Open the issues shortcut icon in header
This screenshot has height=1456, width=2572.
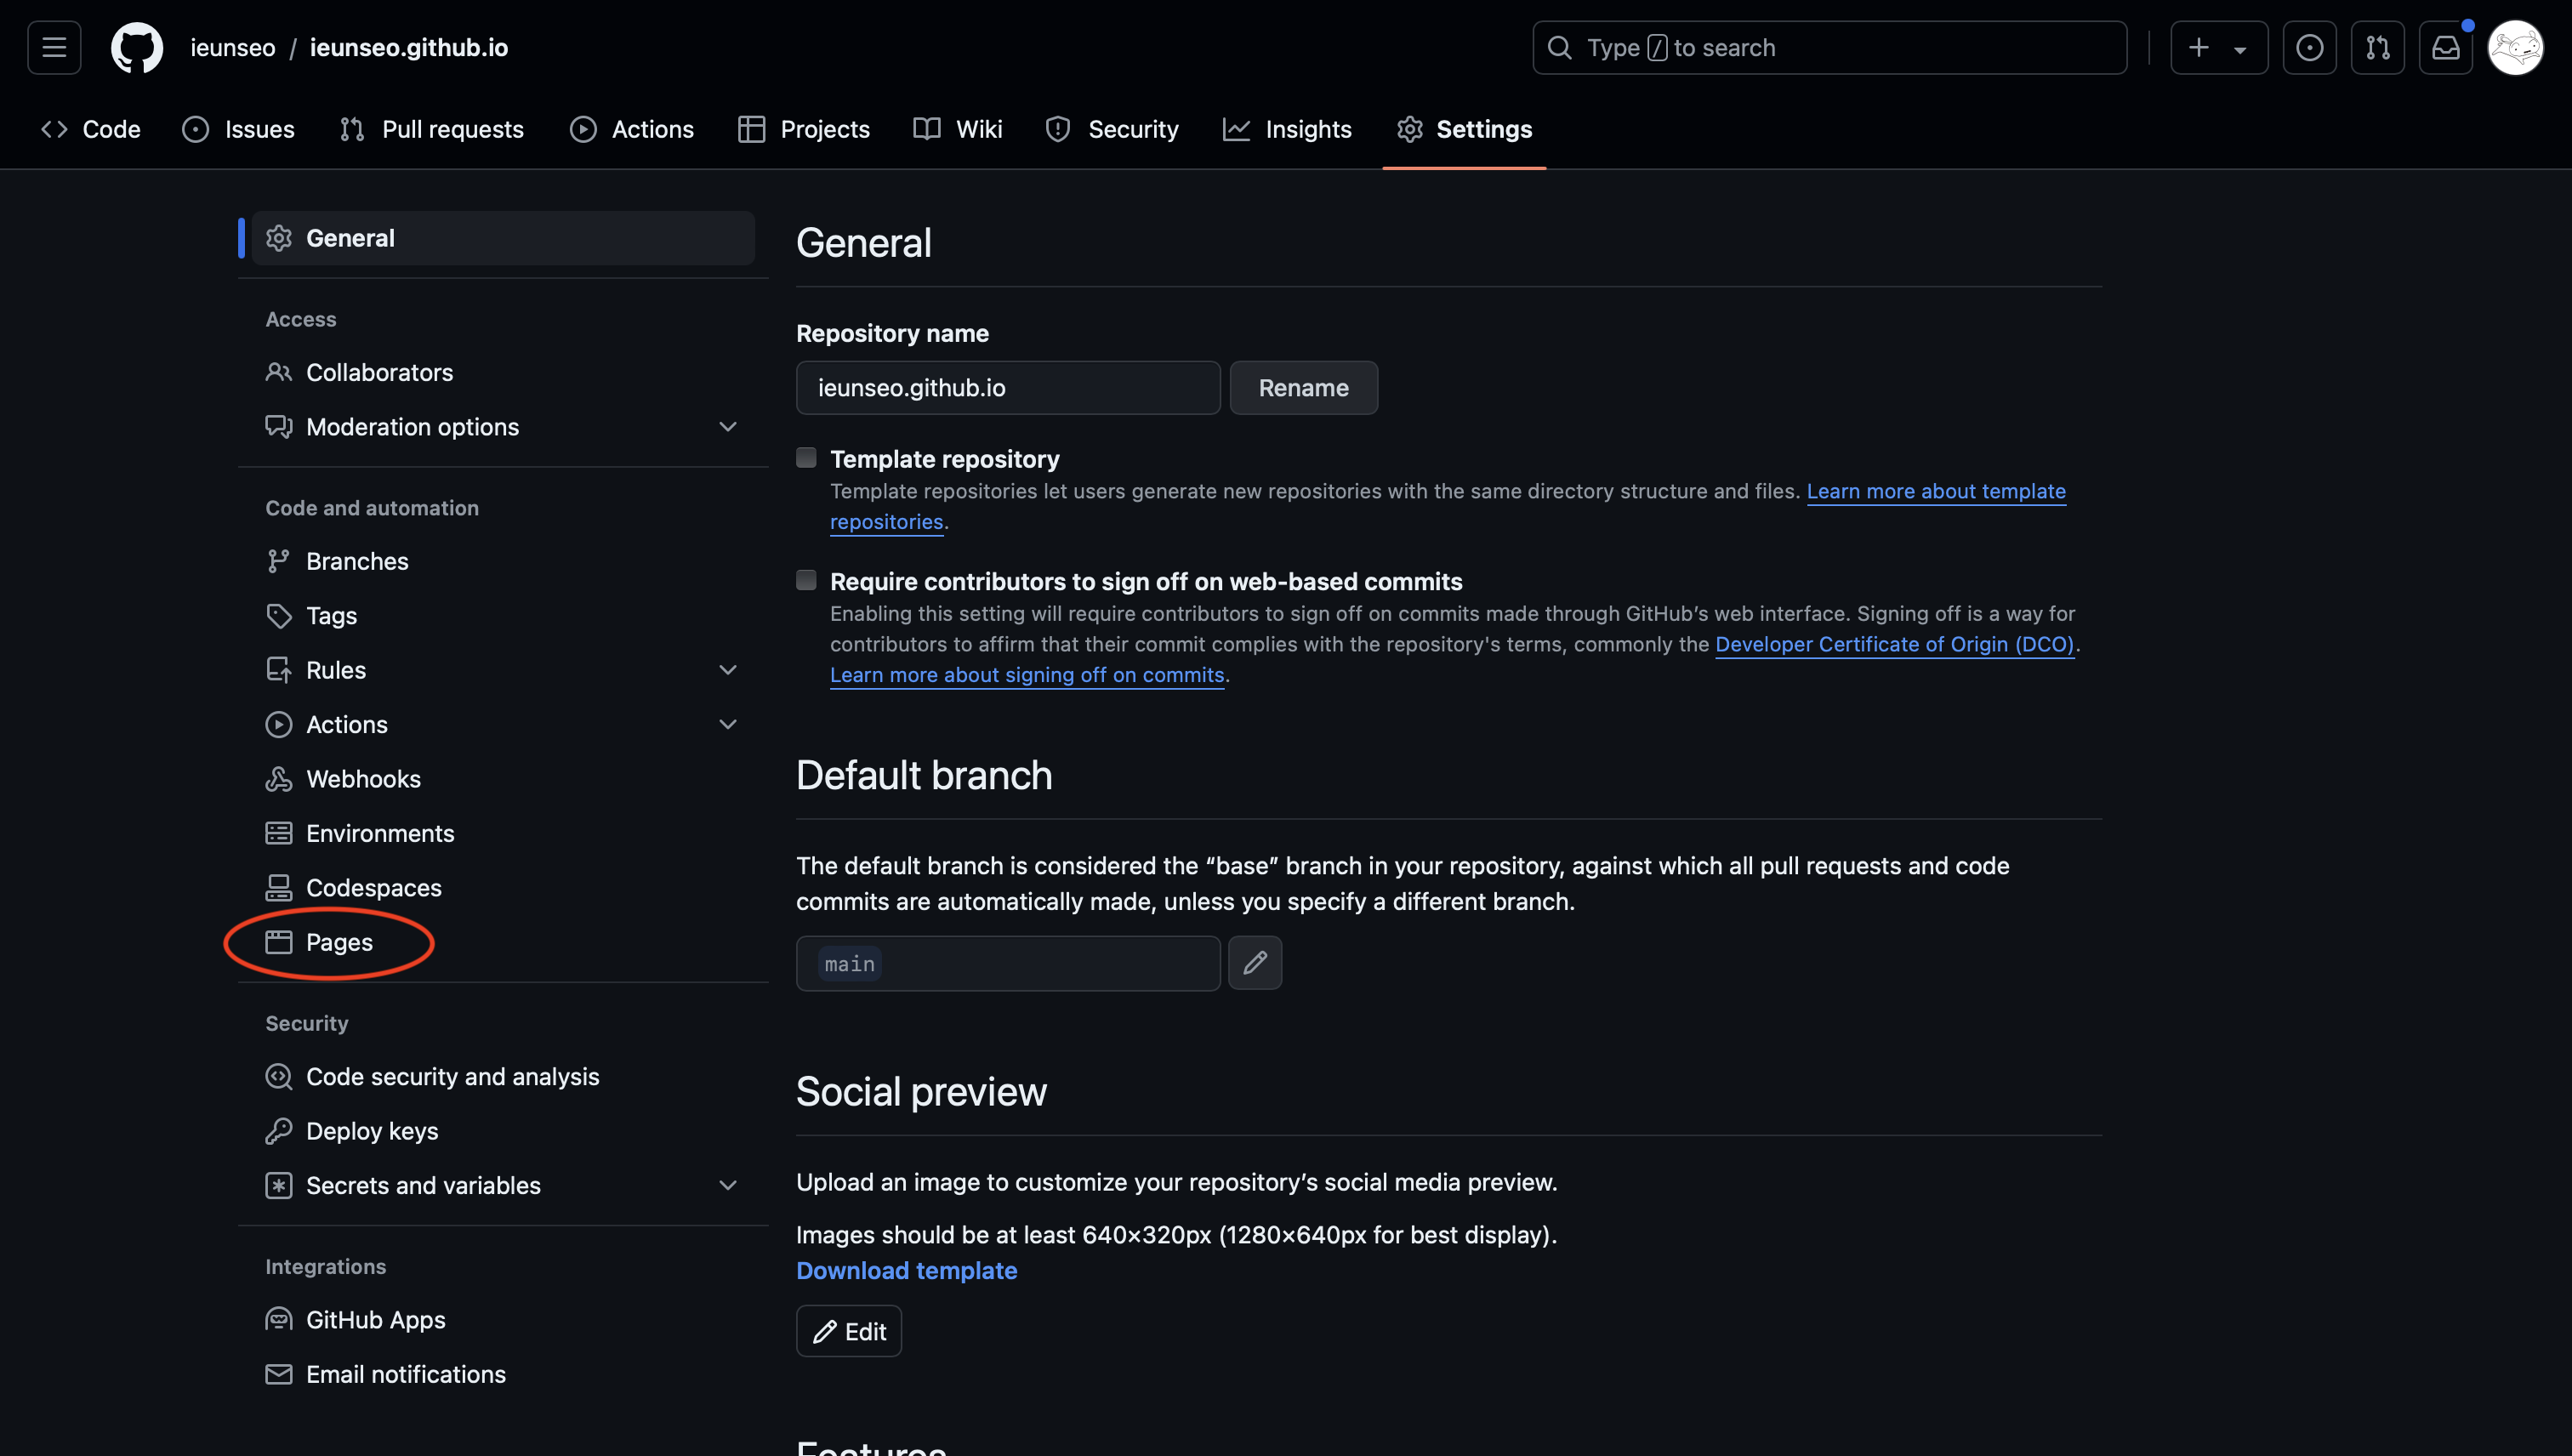coord(2309,47)
